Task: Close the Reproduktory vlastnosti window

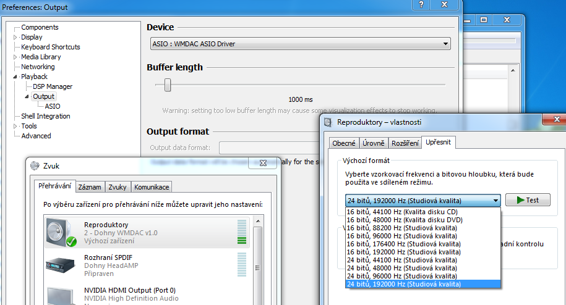Action: point(557,119)
